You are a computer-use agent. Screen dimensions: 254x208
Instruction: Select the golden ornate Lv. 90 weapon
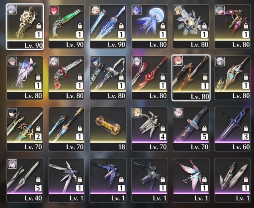(x=25, y=27)
